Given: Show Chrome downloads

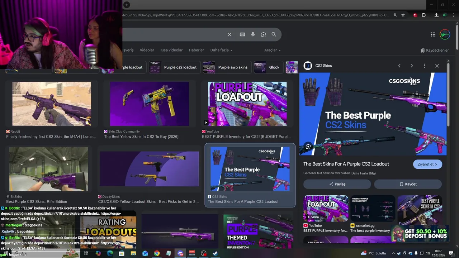Looking at the screenshot, I should coord(436,15).
